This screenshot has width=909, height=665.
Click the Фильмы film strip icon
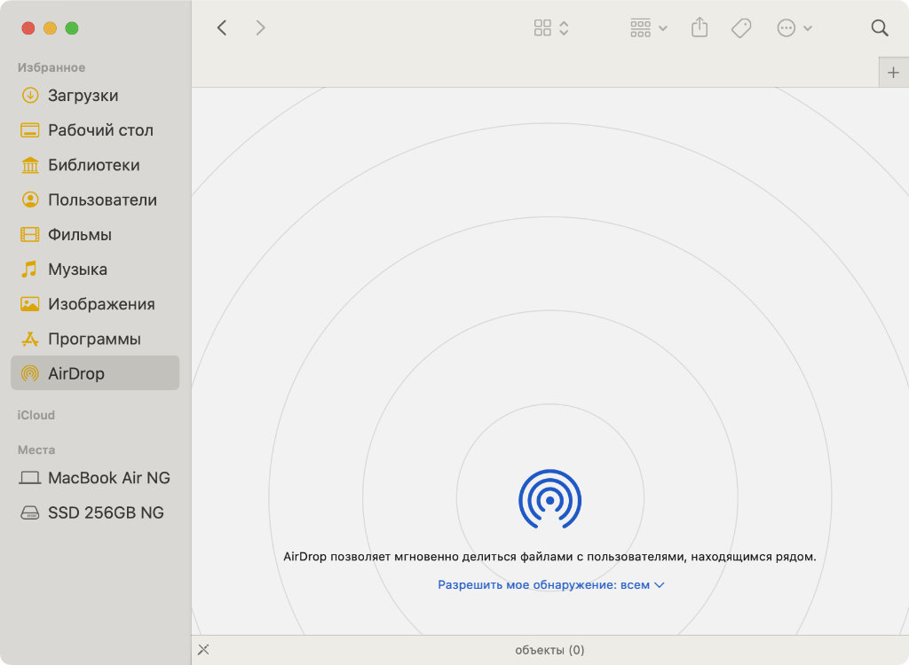[x=30, y=234]
